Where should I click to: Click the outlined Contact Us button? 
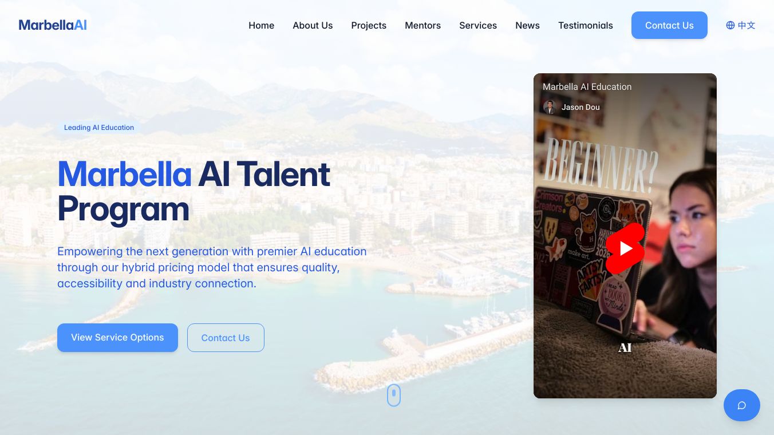coord(226,338)
